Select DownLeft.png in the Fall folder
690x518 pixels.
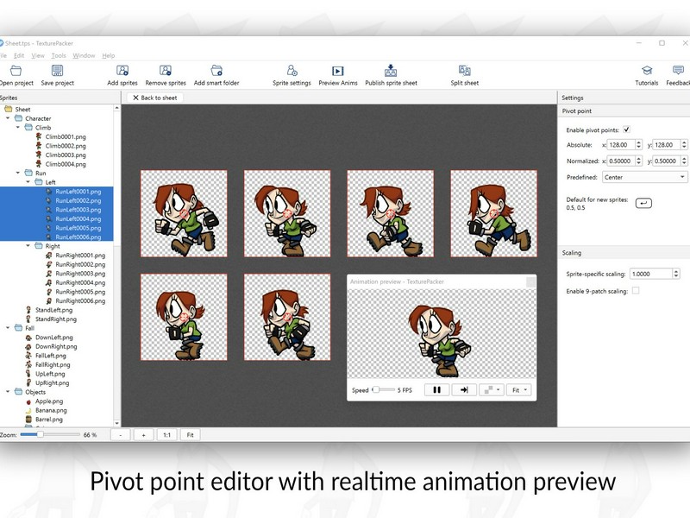[x=54, y=338]
